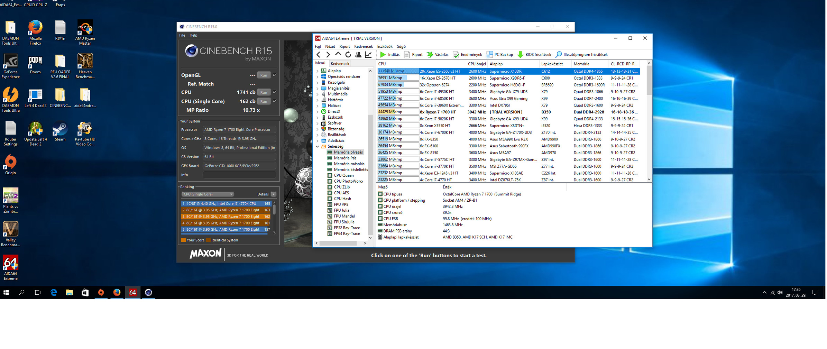
Task: Open Origin desktop shortcut
Action: click(x=11, y=165)
